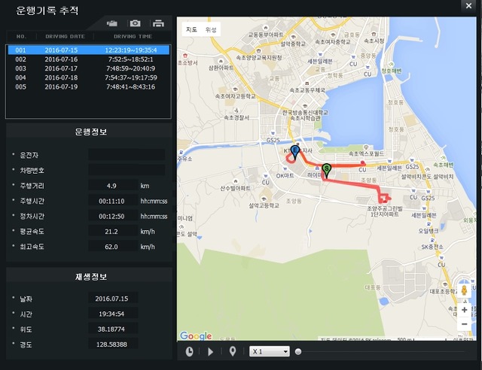482x370 pixels.
Task: Click the 속초경찰서 map label
Action: coord(236,117)
